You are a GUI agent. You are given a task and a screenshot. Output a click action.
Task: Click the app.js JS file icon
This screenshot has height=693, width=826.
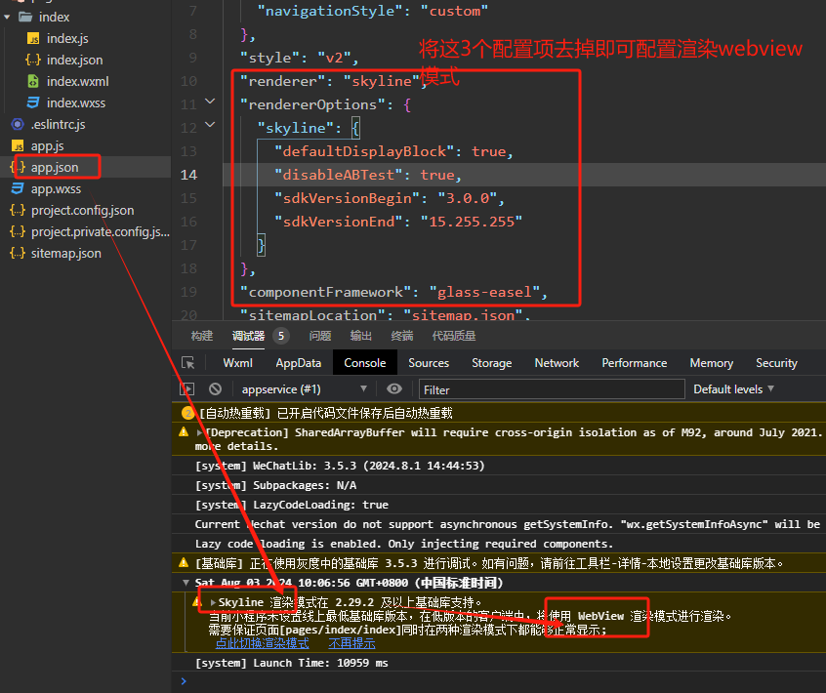(x=18, y=145)
